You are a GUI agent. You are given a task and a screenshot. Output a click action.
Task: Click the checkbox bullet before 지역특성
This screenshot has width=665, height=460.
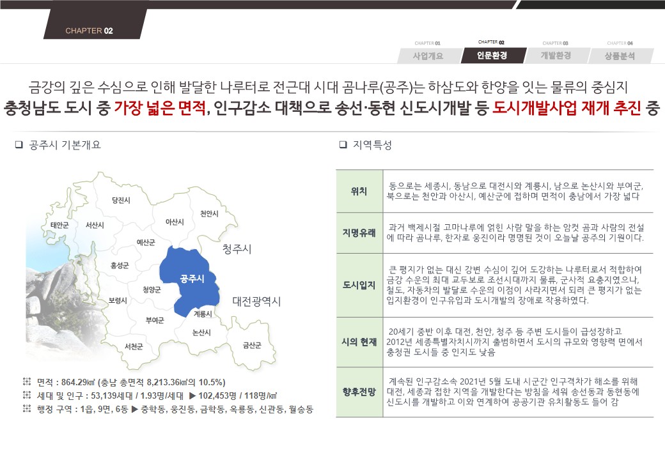(x=343, y=145)
